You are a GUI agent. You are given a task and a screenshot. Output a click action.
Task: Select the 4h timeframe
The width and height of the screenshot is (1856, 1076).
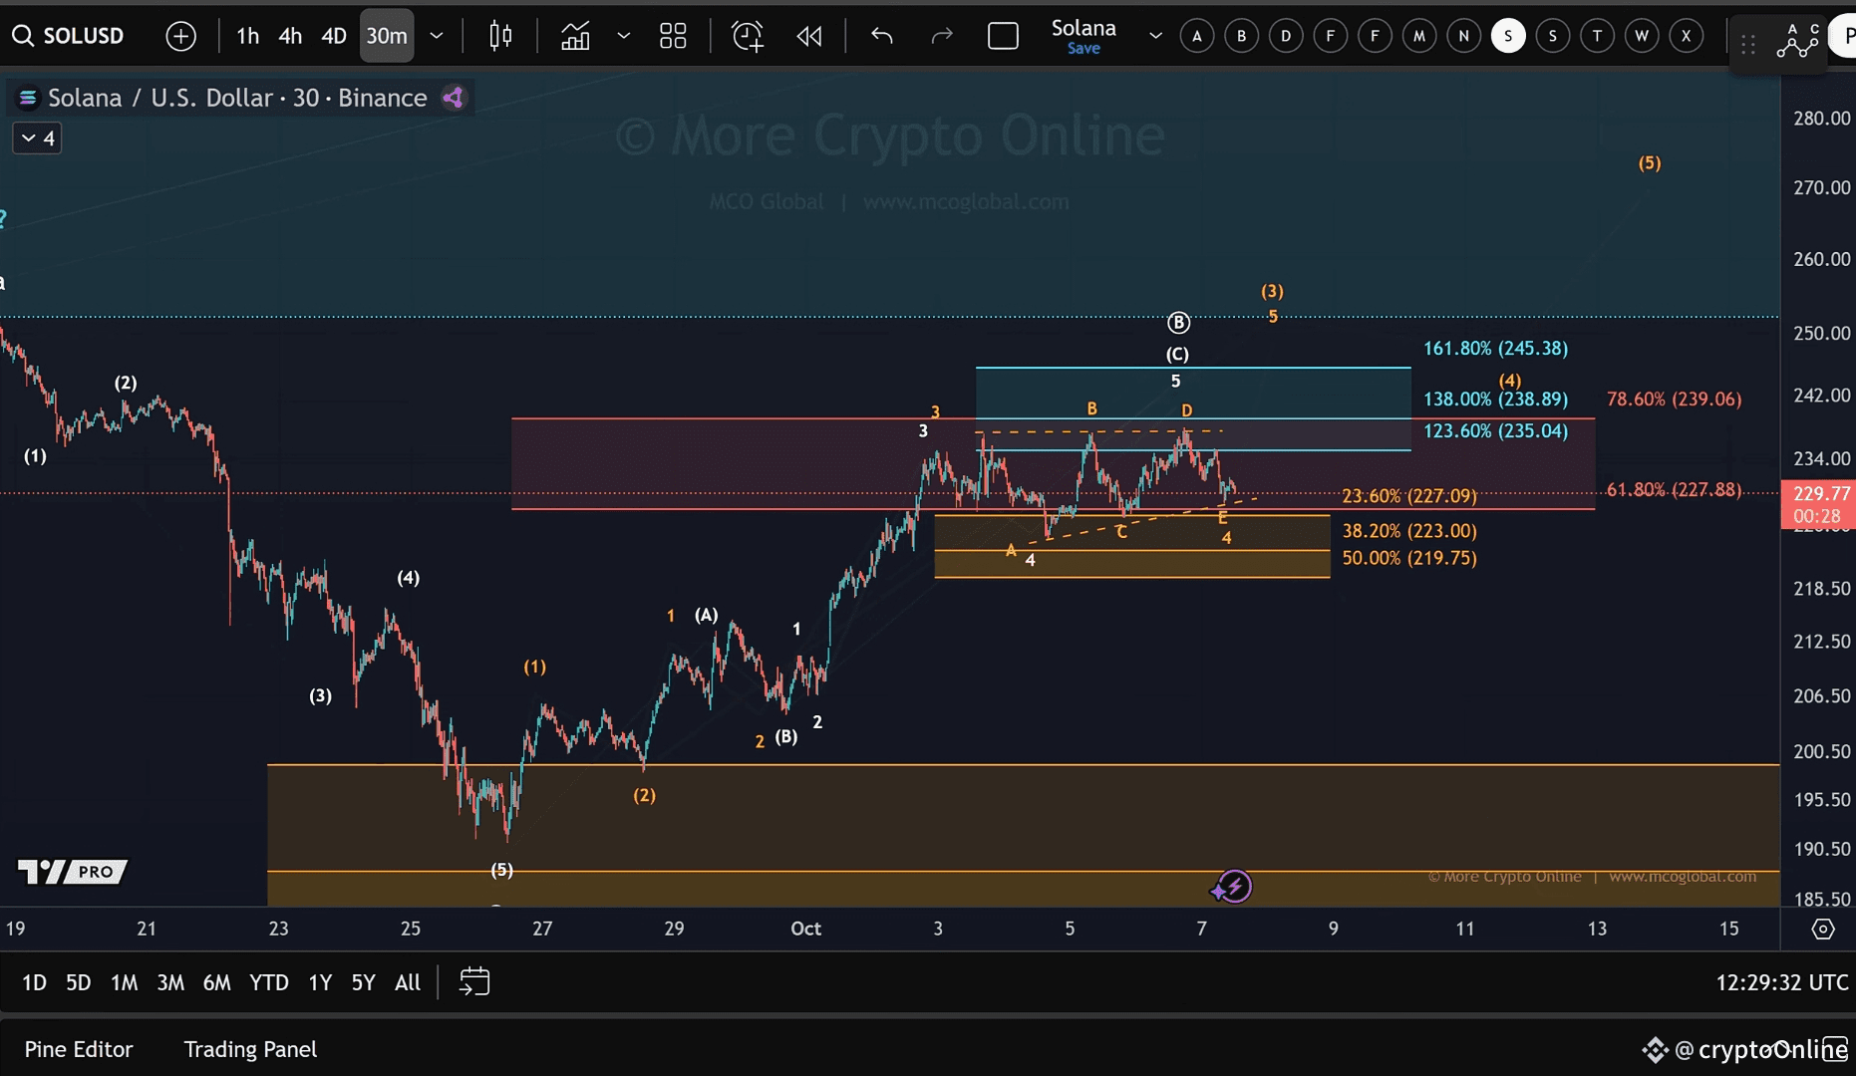(x=290, y=36)
